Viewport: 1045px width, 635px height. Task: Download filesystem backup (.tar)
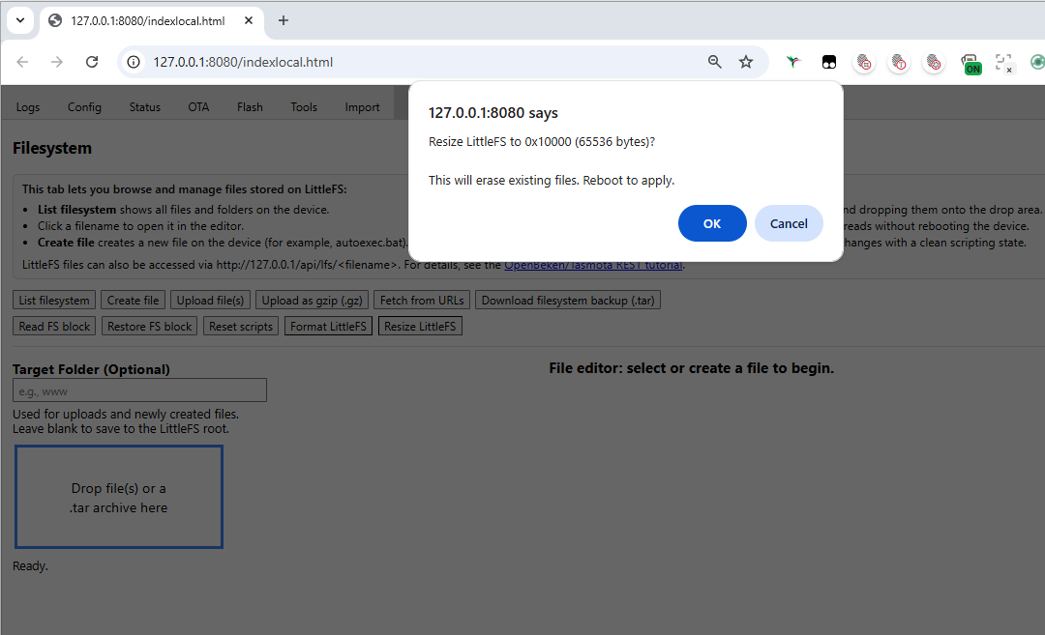coord(568,301)
